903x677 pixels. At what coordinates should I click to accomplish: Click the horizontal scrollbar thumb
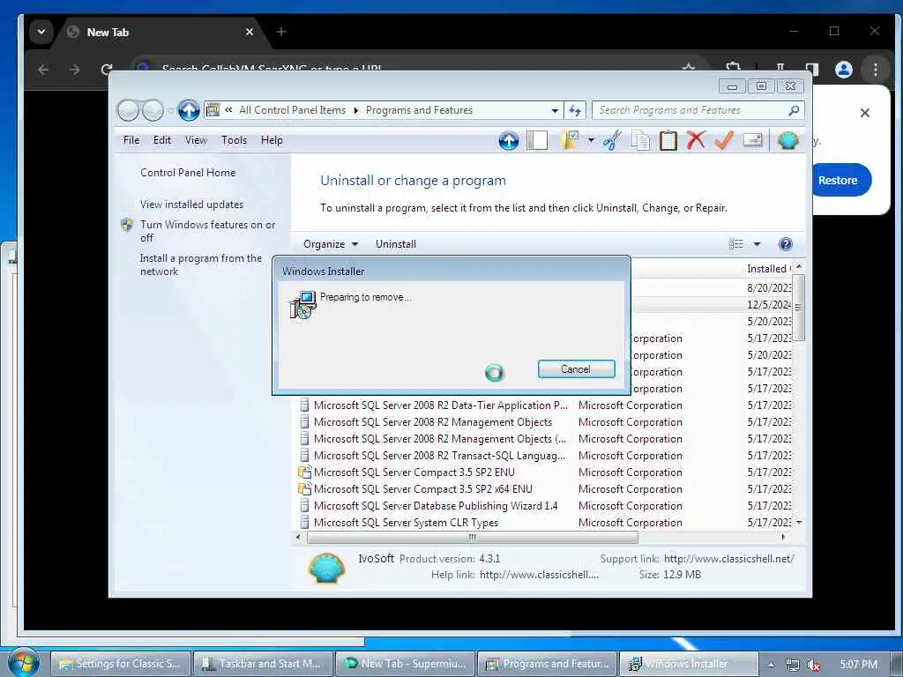(x=473, y=537)
